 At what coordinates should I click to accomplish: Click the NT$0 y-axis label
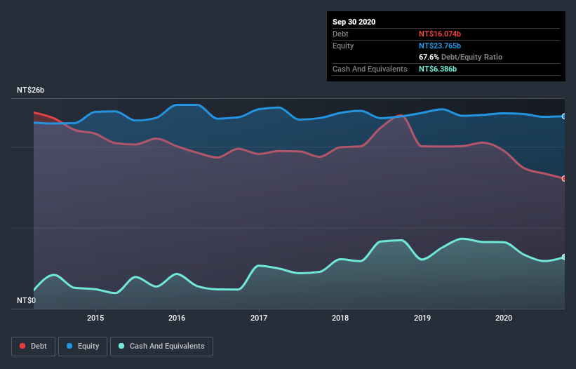27,300
